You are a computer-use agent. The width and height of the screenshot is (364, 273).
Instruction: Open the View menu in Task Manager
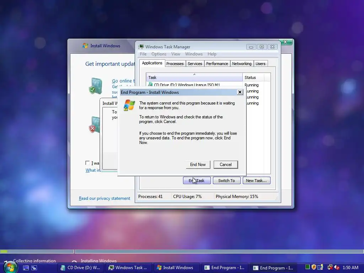176,54
